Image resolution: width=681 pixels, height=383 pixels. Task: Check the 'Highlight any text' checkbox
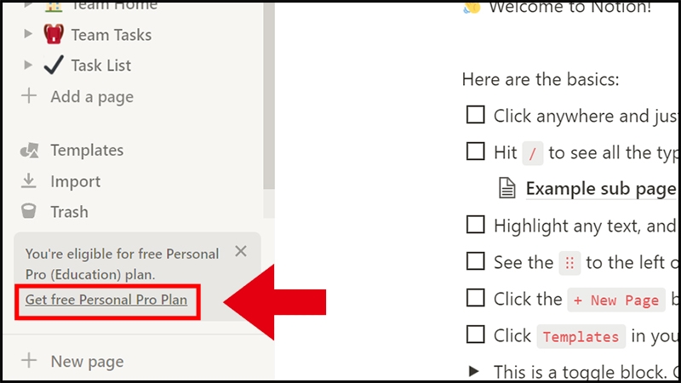tap(475, 226)
